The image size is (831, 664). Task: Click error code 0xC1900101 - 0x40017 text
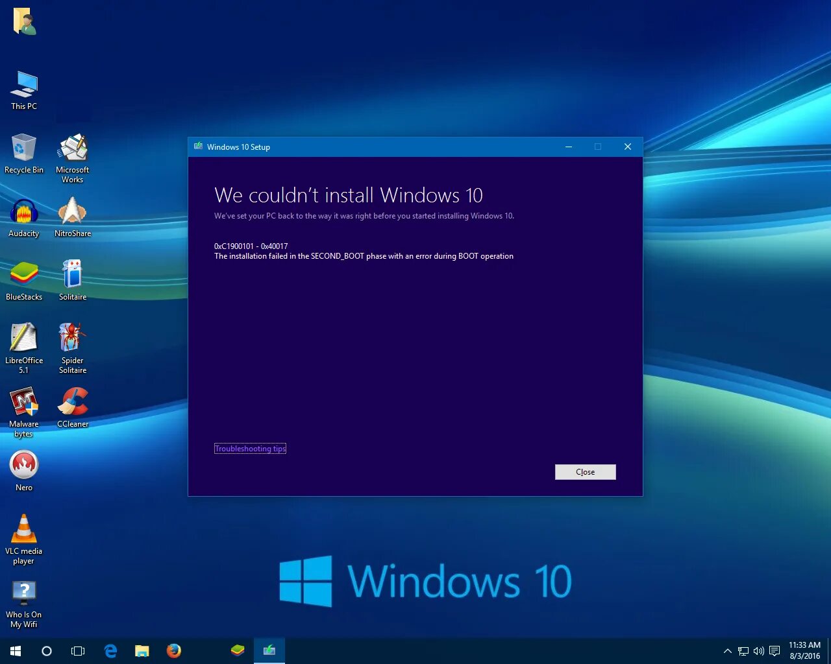point(251,246)
